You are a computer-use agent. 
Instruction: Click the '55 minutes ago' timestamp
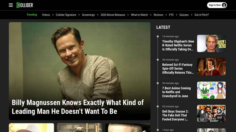click(x=170, y=106)
